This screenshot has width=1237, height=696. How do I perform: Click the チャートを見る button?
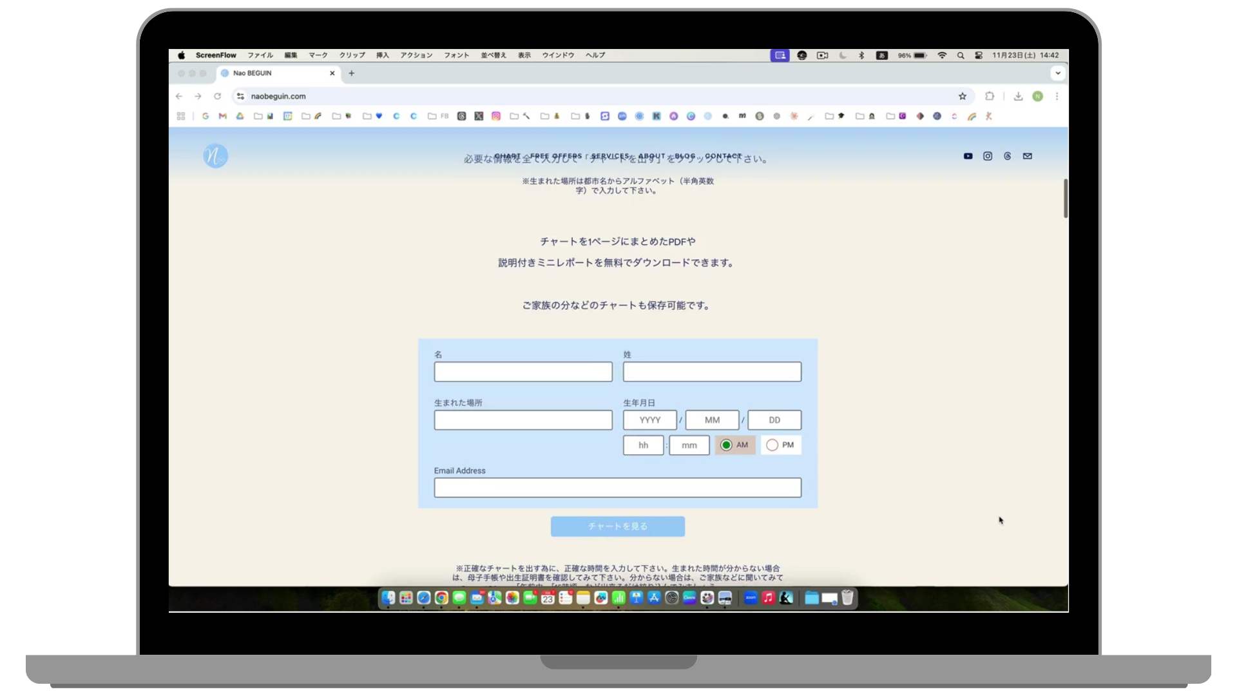(617, 527)
